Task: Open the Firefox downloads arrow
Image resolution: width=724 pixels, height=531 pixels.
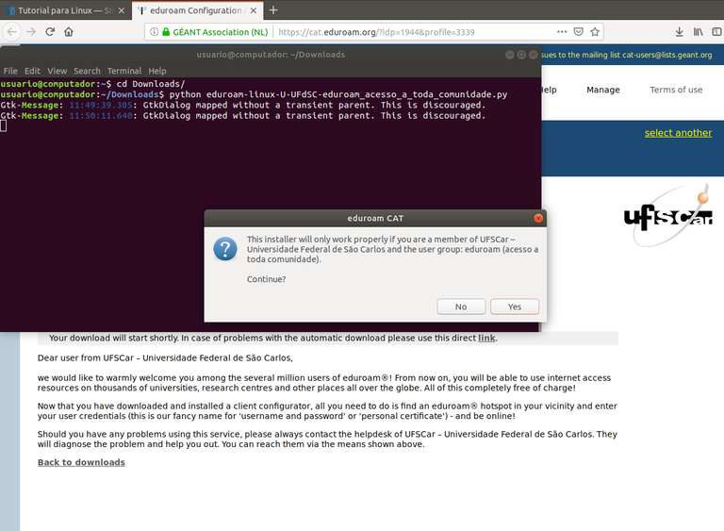Action: 679,32
